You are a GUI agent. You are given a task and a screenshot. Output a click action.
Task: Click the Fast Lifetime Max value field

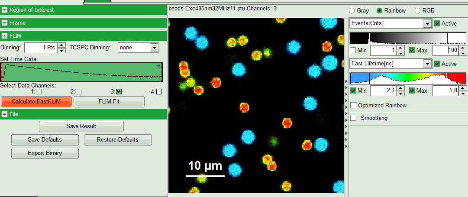(x=445, y=90)
